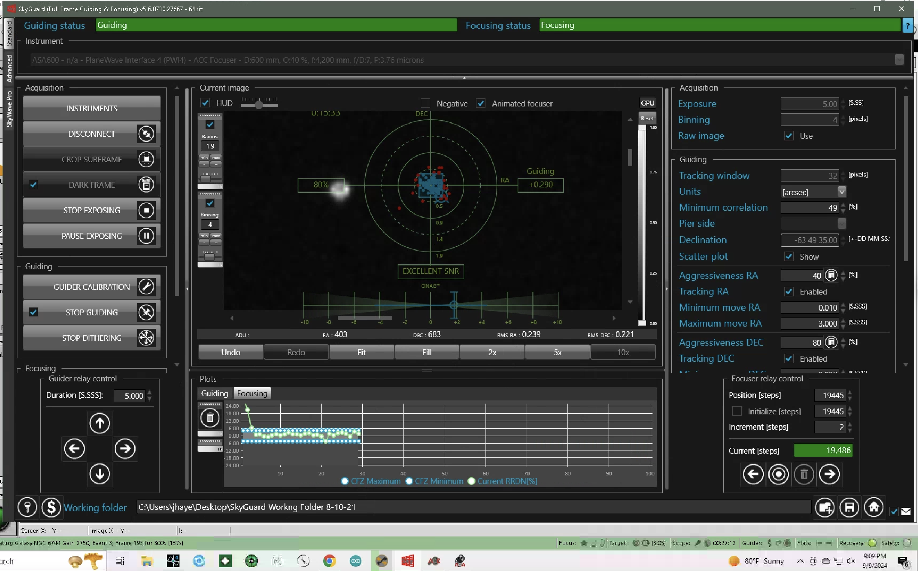Switch to the Focusing plot tab
Viewport: 918px width, 571px height.
tap(252, 393)
